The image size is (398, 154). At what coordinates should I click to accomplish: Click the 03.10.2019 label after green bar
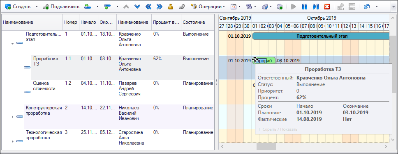[x=288, y=61]
